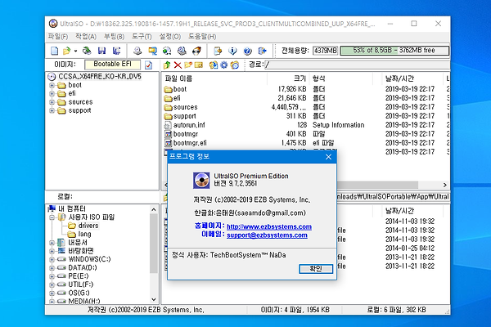Click the Extract icon next to gear
Viewport: 491px width, 327px height.
coord(214,65)
